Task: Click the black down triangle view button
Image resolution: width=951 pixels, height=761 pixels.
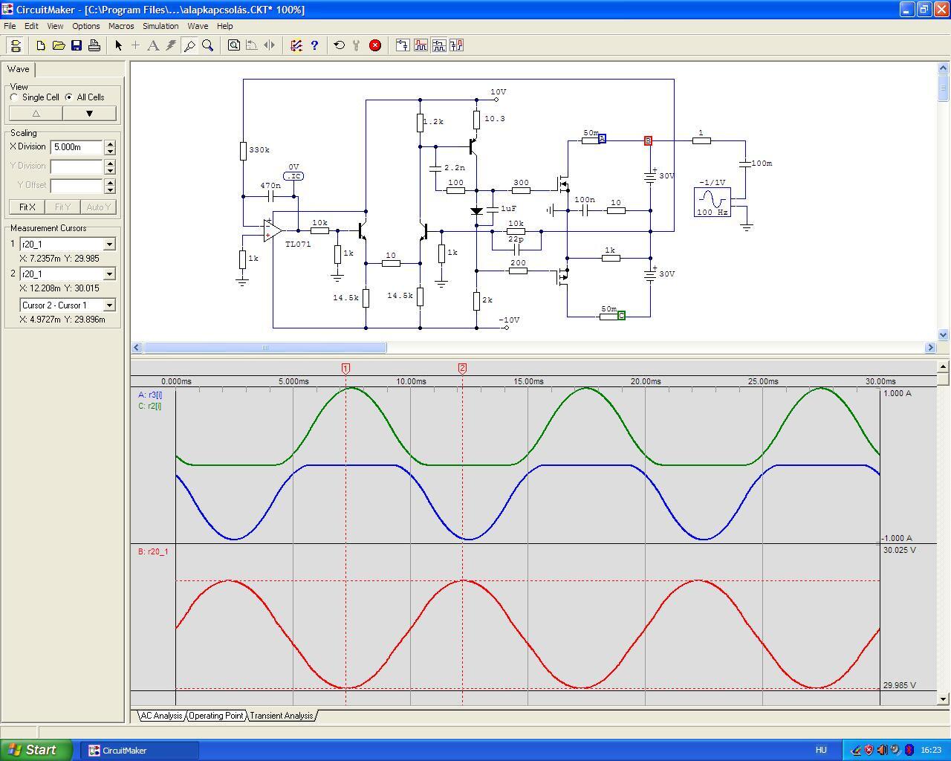Action: coord(89,114)
